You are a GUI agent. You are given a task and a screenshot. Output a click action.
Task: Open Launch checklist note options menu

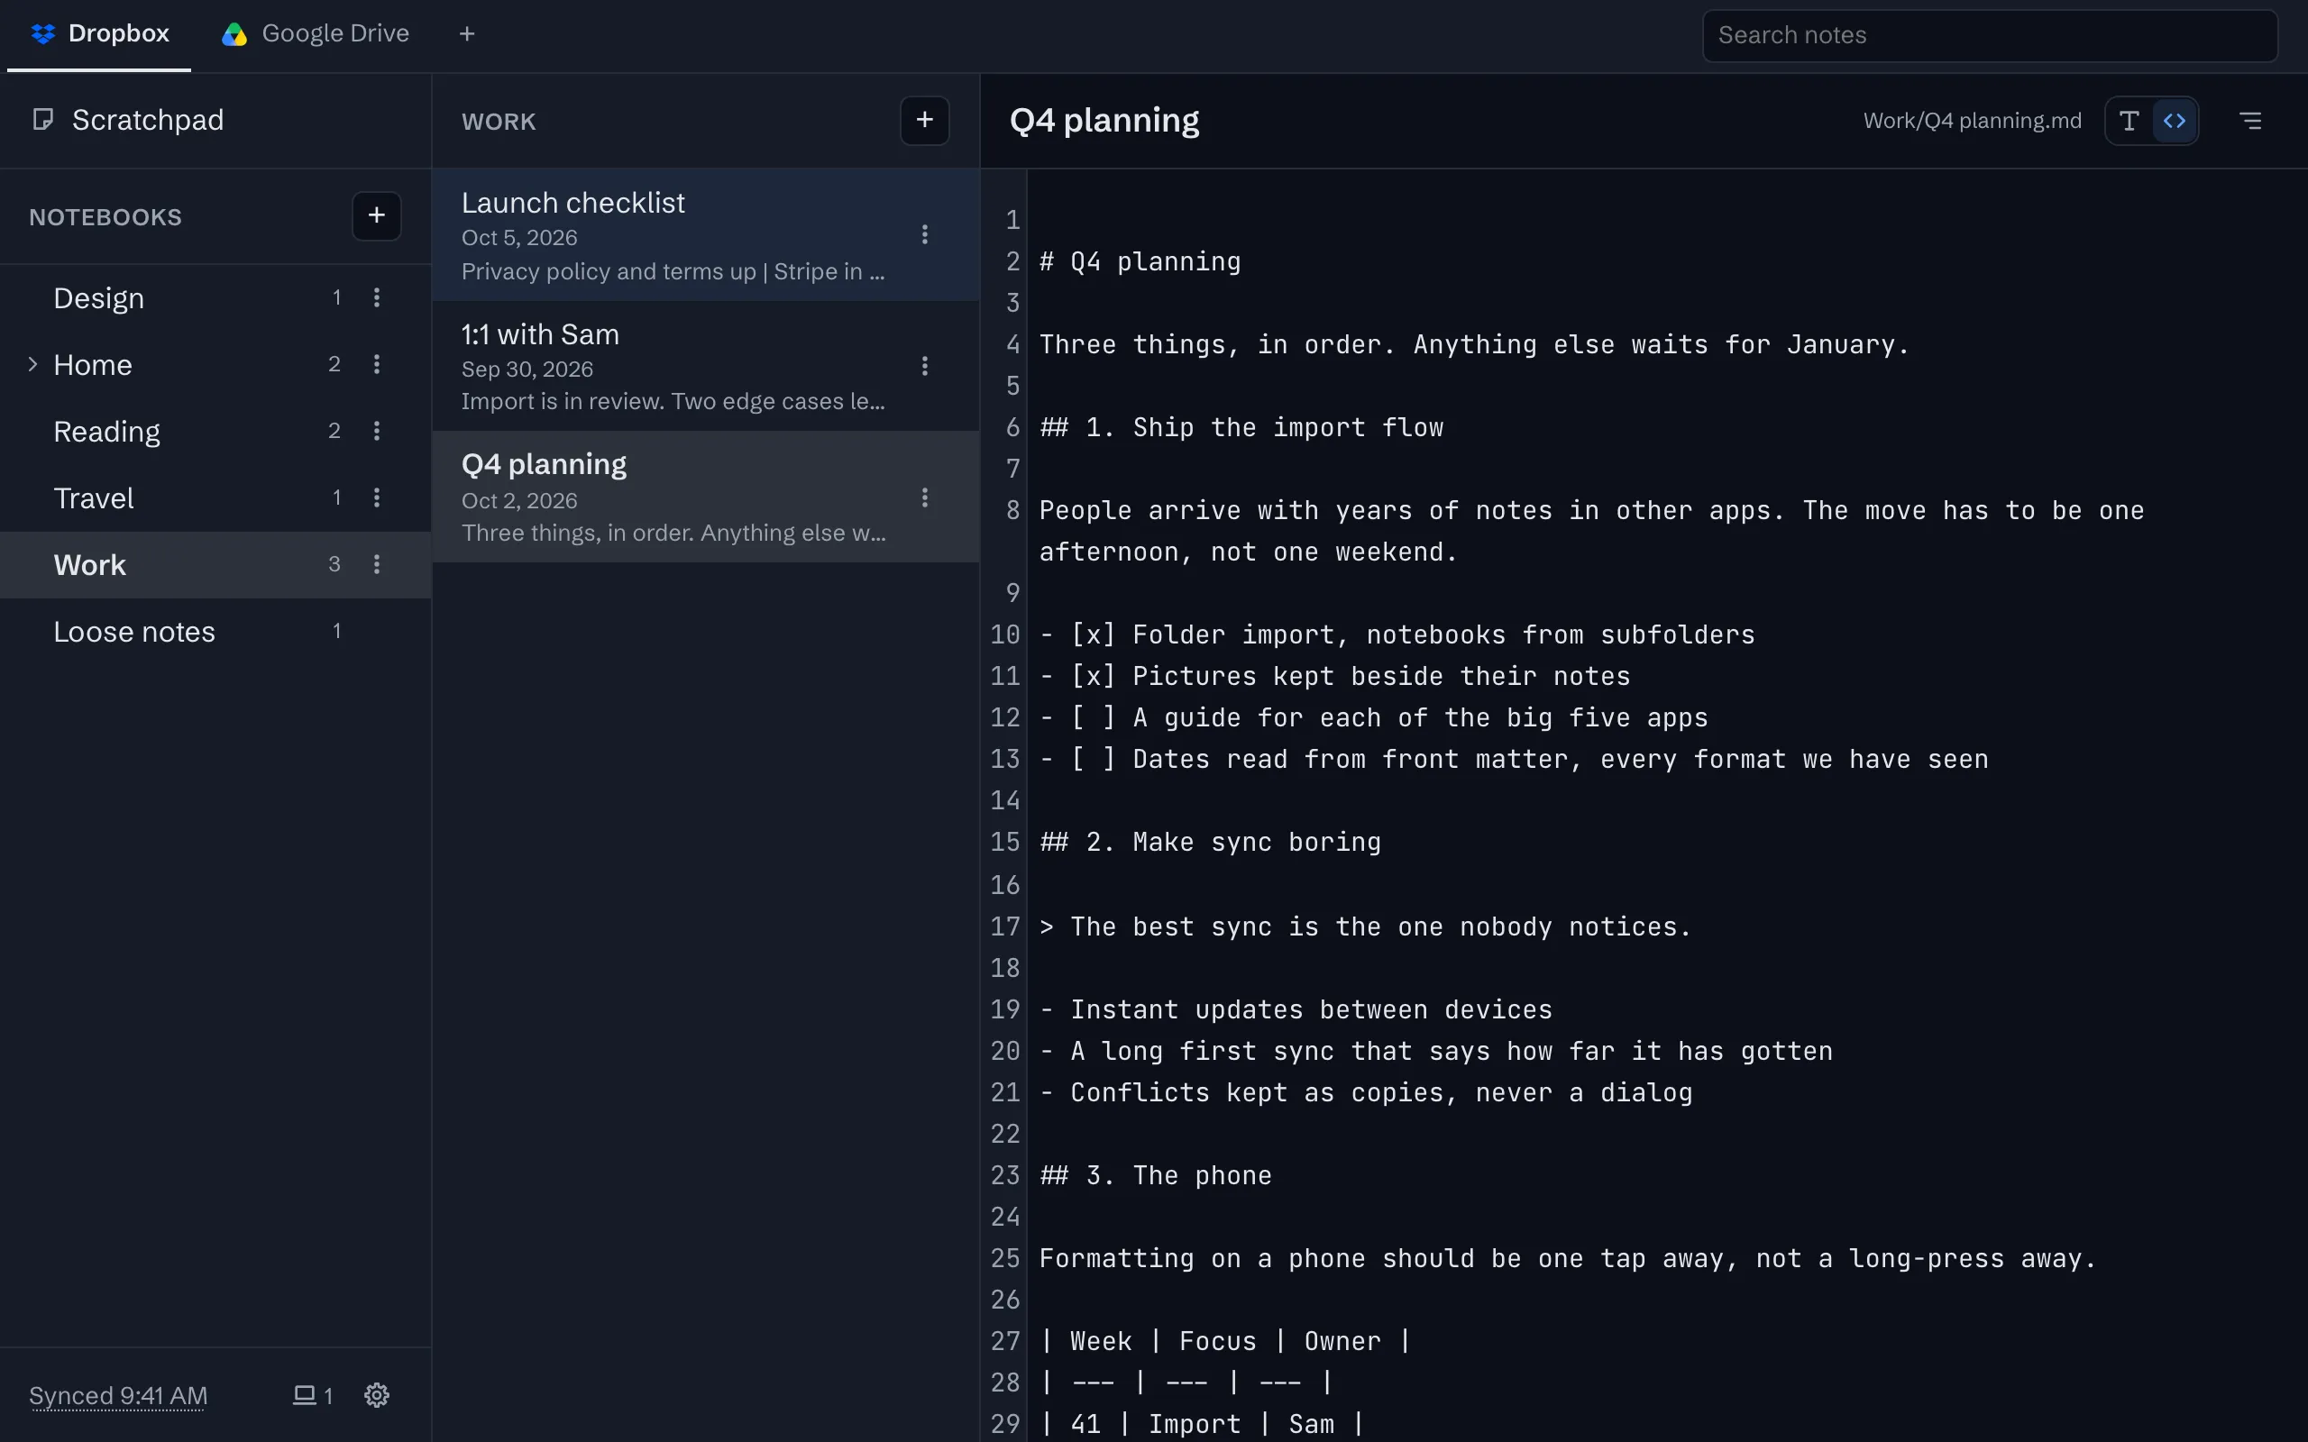coord(924,234)
